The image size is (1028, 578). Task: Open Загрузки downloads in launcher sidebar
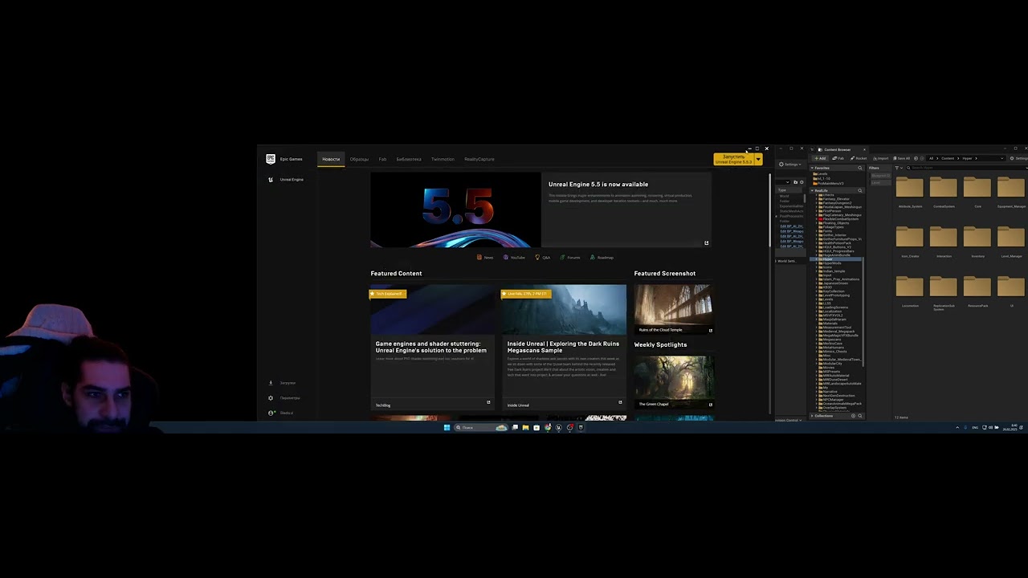pyautogui.click(x=283, y=383)
